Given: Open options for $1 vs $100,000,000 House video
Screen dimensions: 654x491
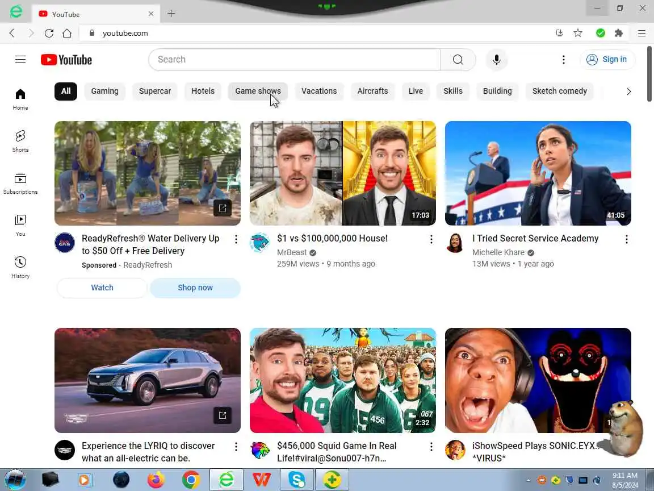Looking at the screenshot, I should click(x=431, y=239).
